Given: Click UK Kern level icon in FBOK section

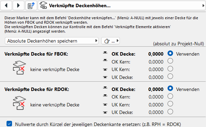Looking at the screenshot, I should click(105, 69).
